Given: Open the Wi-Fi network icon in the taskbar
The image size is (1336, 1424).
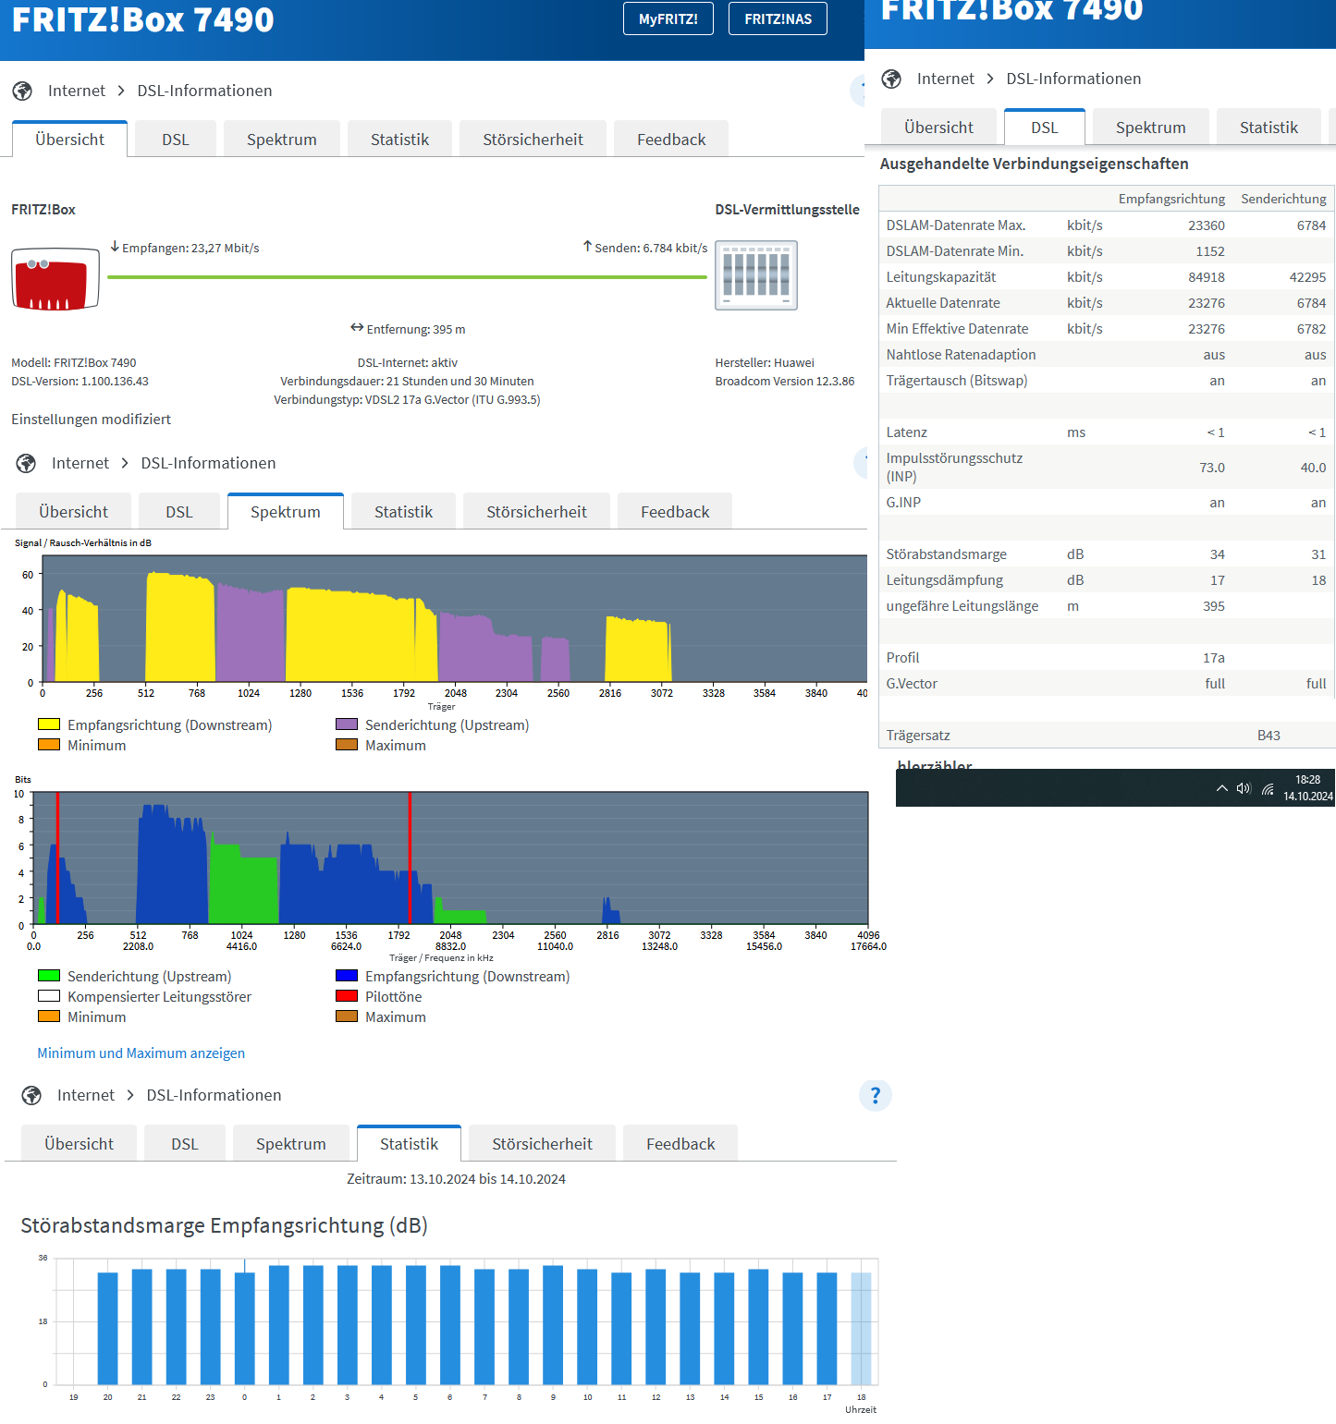Looking at the screenshot, I should 1268,788.
